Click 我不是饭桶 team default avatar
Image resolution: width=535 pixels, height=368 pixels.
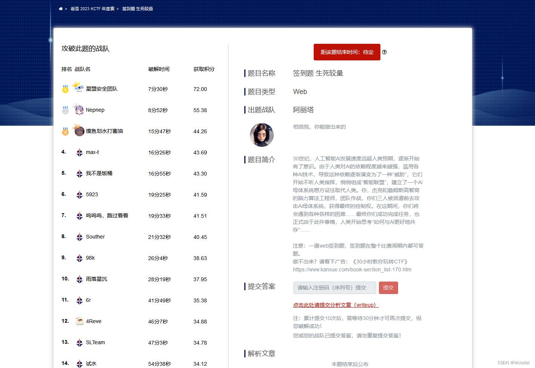[x=79, y=174]
